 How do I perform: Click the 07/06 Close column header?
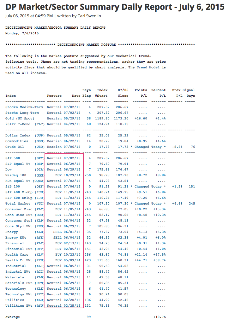[122, 93]
